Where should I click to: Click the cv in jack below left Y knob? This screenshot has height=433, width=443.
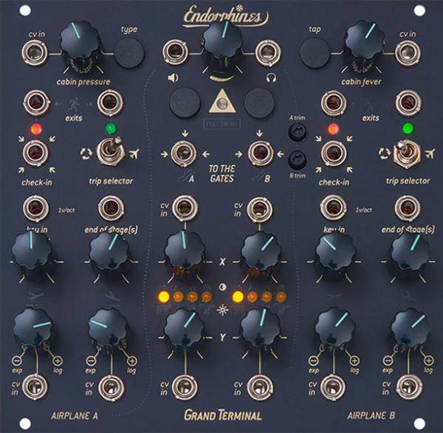pyautogui.click(x=185, y=387)
